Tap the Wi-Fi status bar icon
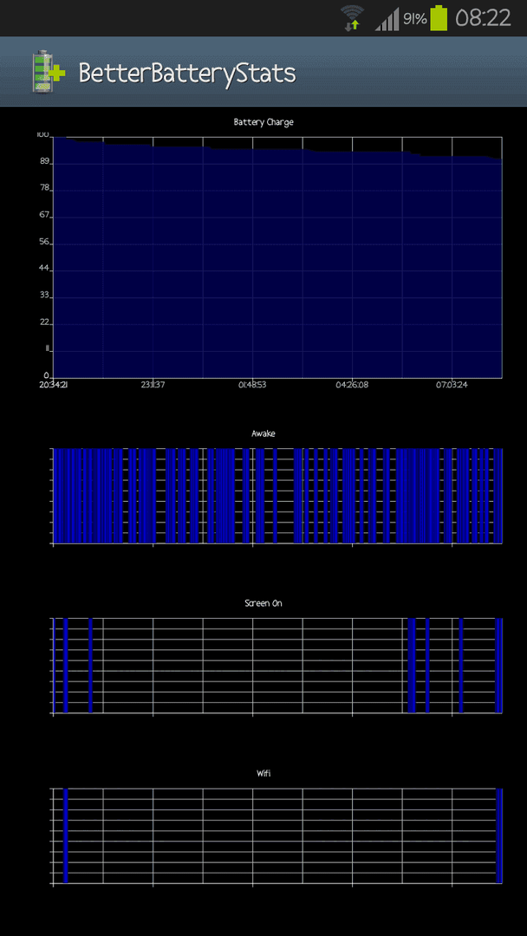527x936 pixels. 352,18
